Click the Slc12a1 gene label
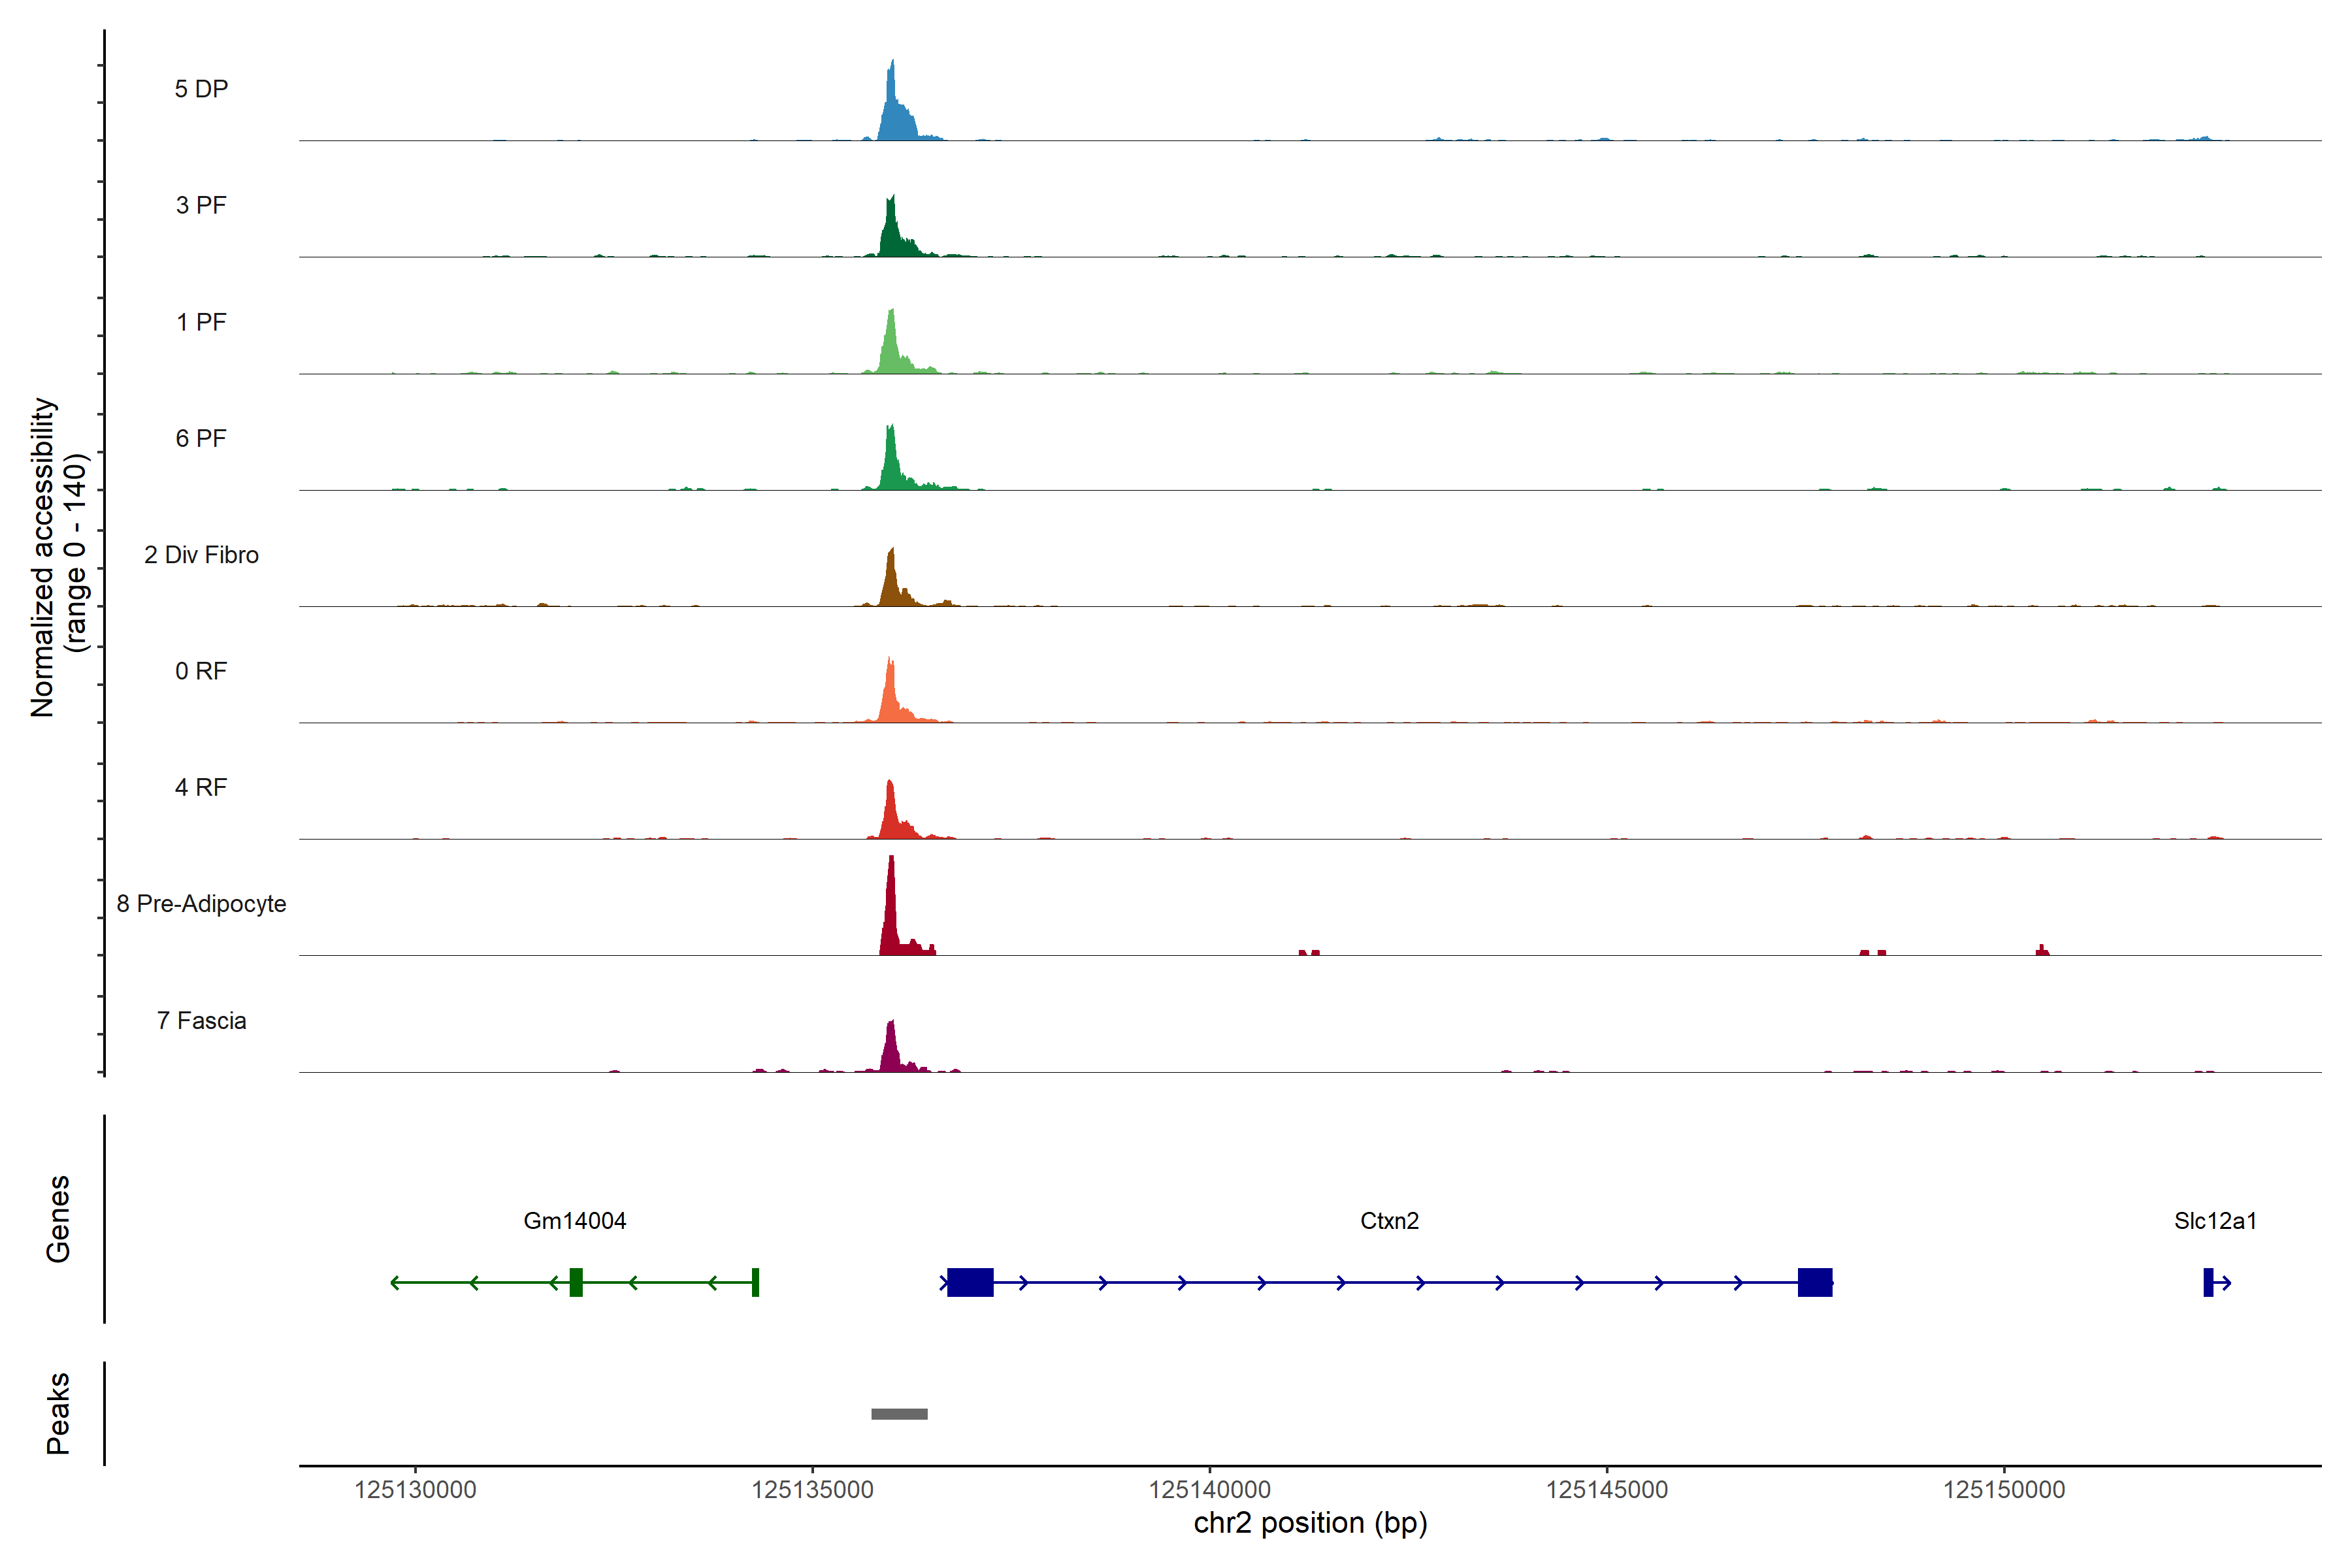This screenshot has width=2352, height=1568. point(2214,1221)
